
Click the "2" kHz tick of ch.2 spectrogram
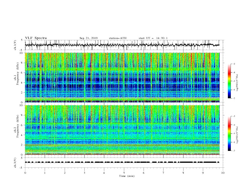pyautogui.click(x=22, y=145)
